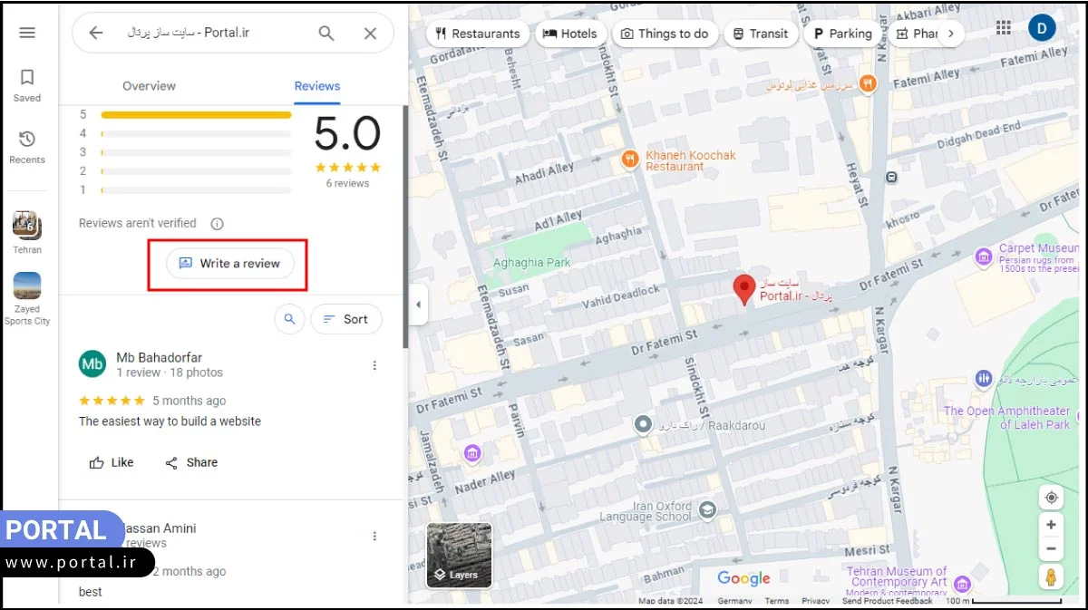Screen dimensions: 1088x610
Task: Collapse the side panel arrow
Action: [418, 305]
